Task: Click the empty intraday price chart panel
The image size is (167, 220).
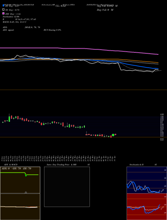Action: tap(67, 187)
